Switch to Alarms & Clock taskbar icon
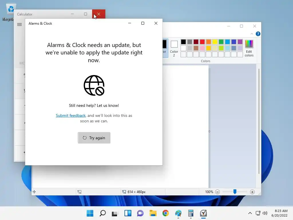The image size is (293, 220). point(203,213)
